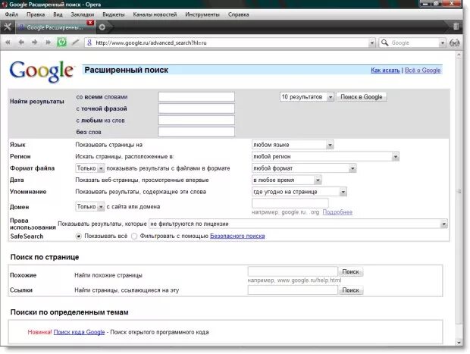
Task: Click the Поиск в Google button
Action: [362, 97]
